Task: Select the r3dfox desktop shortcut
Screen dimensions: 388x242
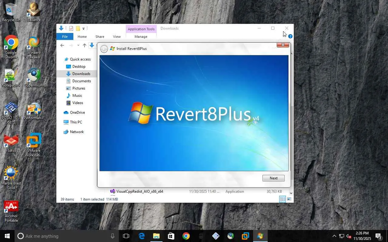Action: pyautogui.click(x=11, y=143)
